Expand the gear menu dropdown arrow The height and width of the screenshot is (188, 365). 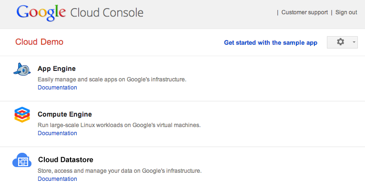[354, 42]
